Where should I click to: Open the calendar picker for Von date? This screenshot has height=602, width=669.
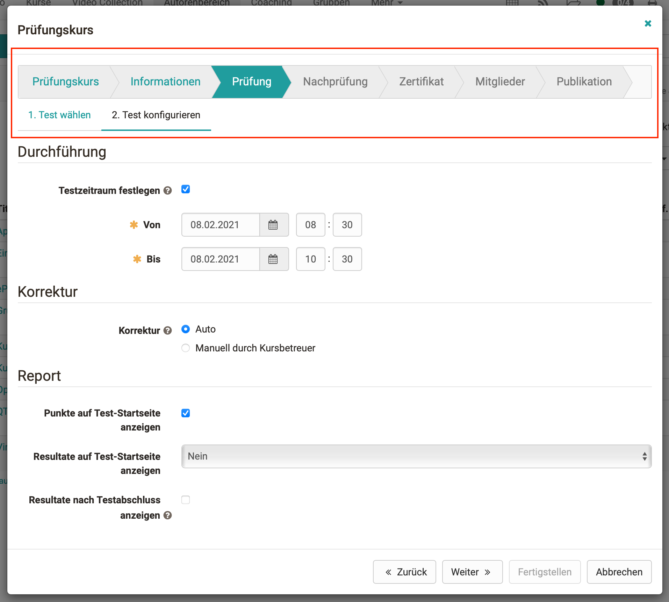click(x=273, y=225)
